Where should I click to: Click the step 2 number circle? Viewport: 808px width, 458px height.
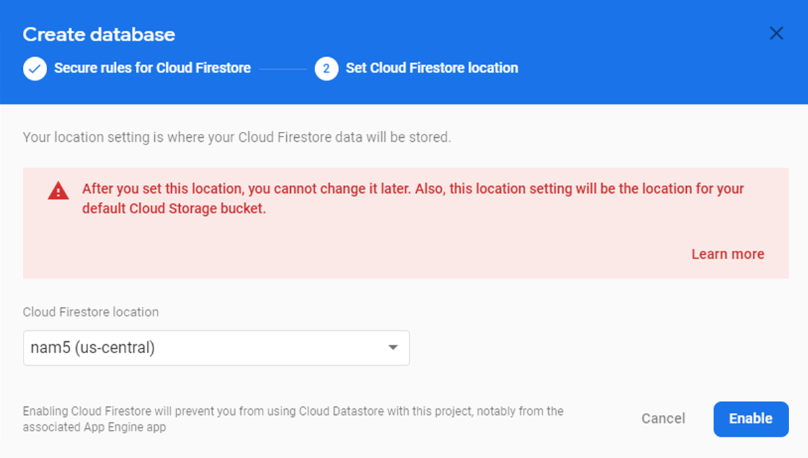326,68
